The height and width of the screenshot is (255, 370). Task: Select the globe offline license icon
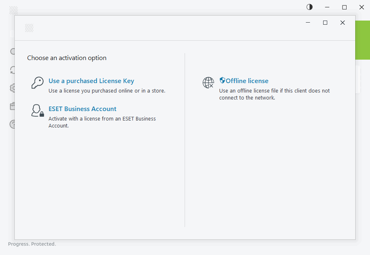pos(208,83)
